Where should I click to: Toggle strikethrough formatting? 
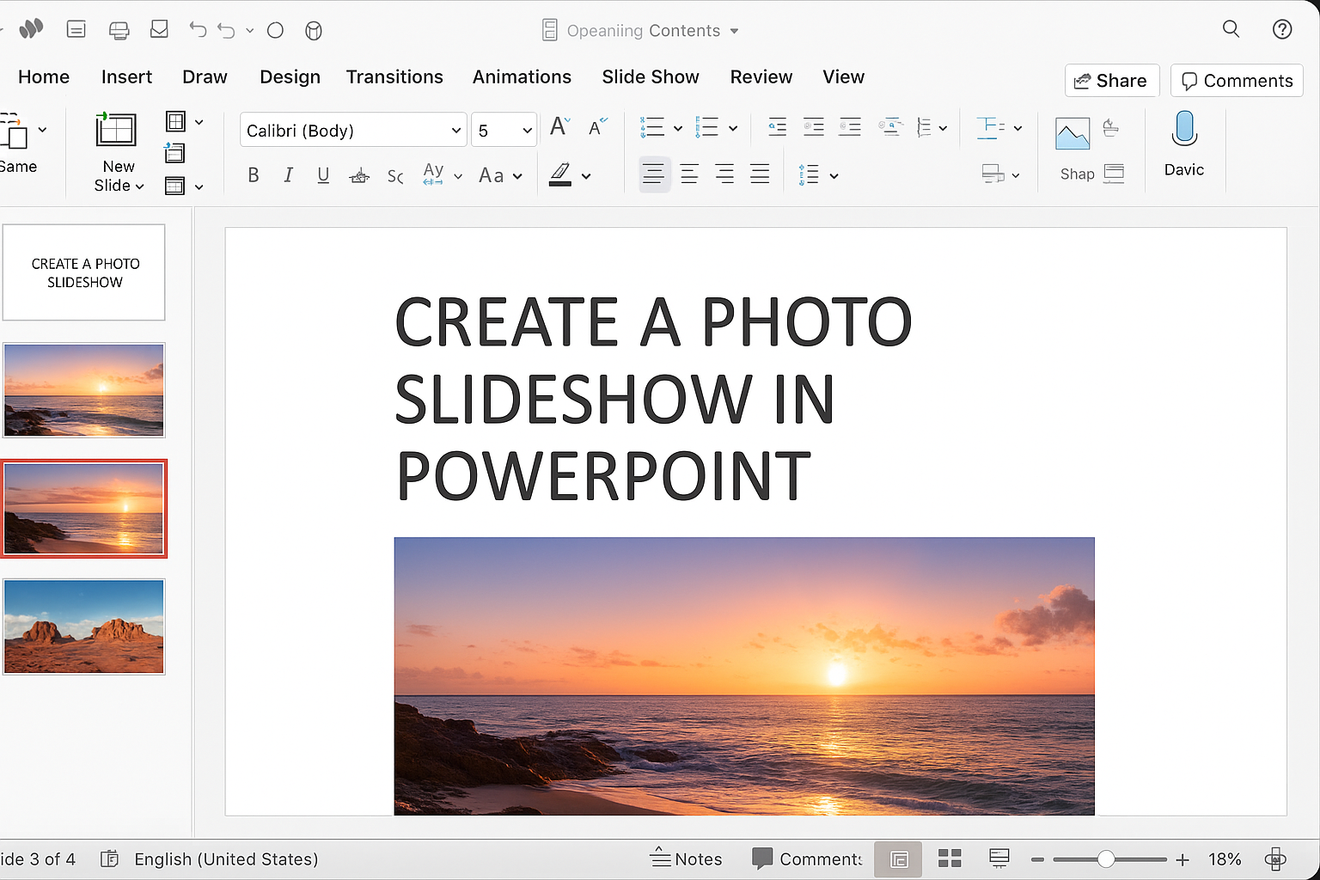[x=359, y=175]
